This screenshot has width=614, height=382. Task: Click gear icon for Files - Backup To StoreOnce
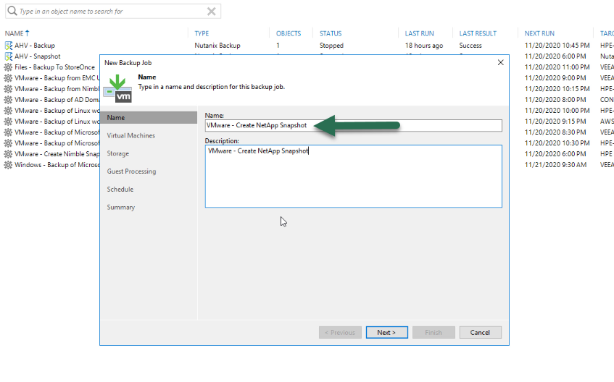8,67
